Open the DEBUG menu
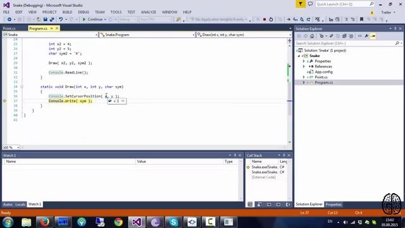 [x=84, y=12]
